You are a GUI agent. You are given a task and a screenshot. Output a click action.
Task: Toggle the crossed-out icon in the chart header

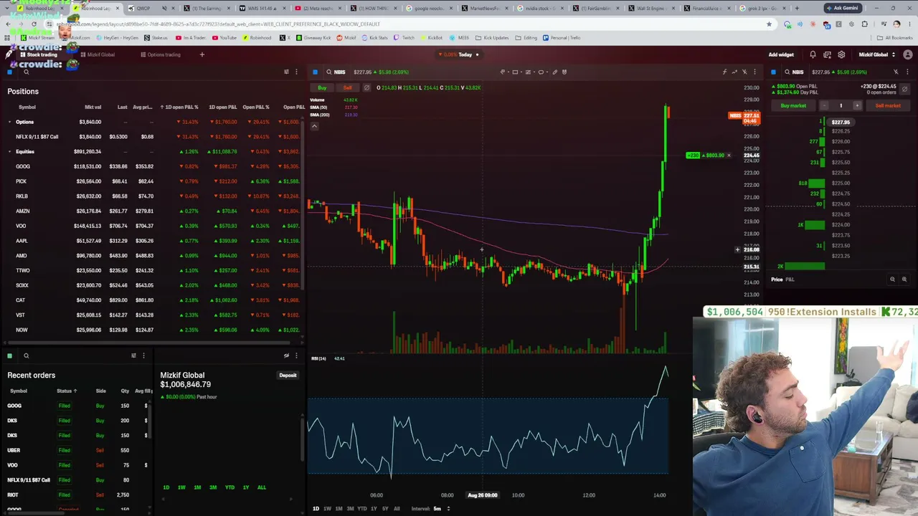(744, 72)
